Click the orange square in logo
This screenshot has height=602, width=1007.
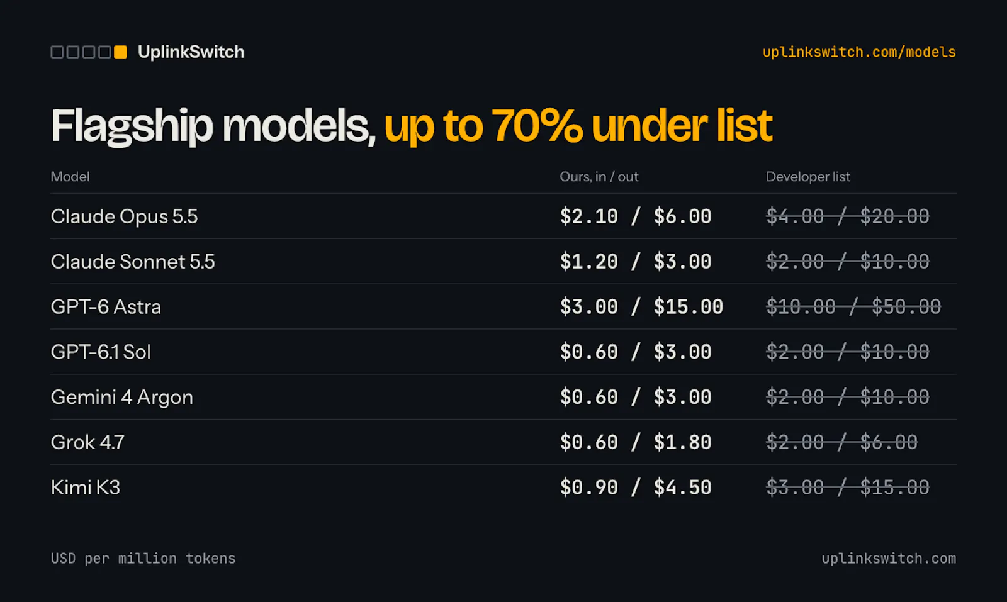coord(120,52)
